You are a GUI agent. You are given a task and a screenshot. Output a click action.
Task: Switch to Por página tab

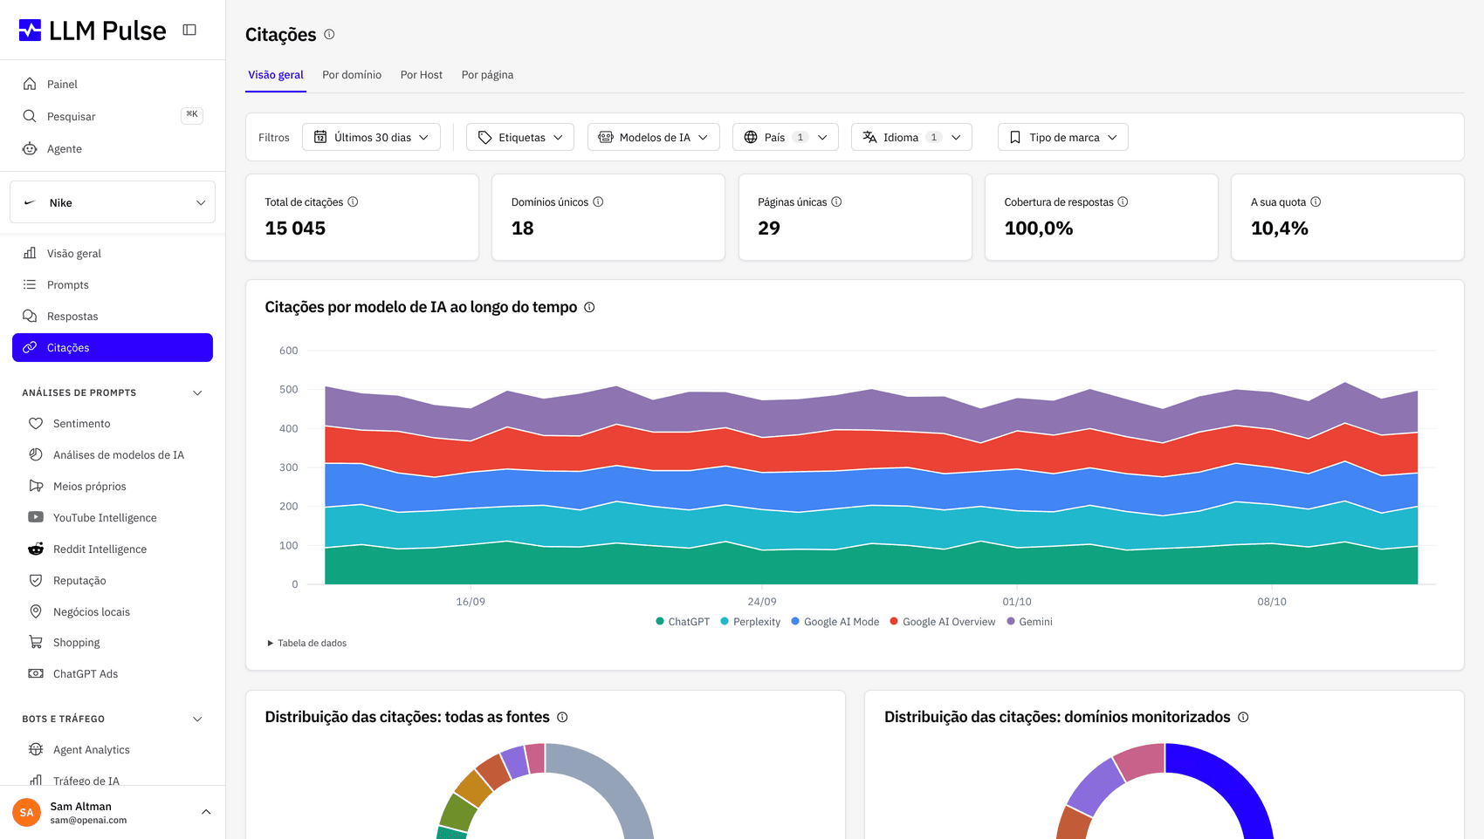pyautogui.click(x=487, y=75)
